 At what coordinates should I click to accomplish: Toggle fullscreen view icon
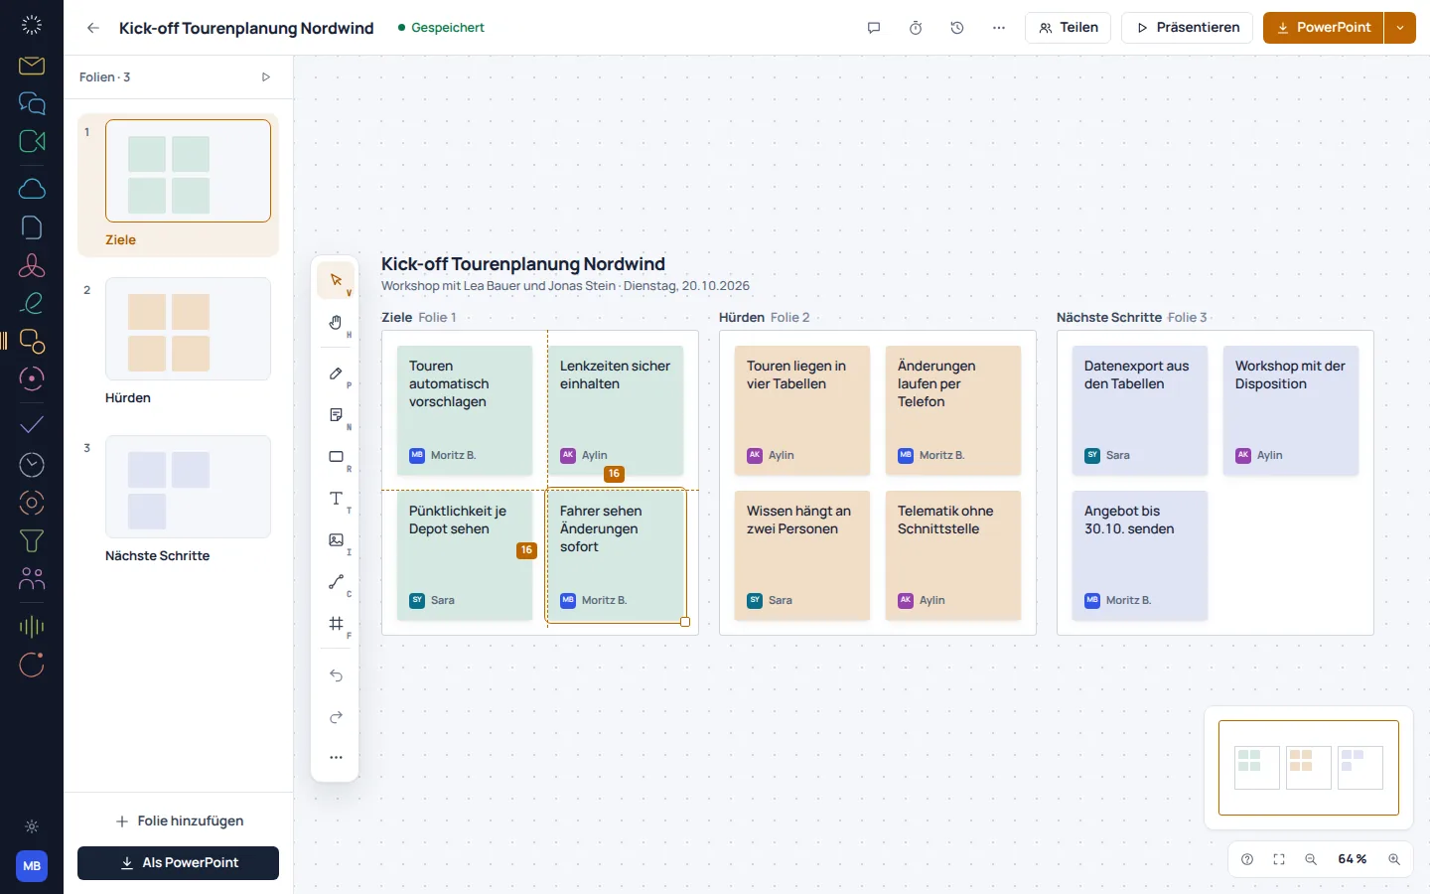tap(1279, 859)
